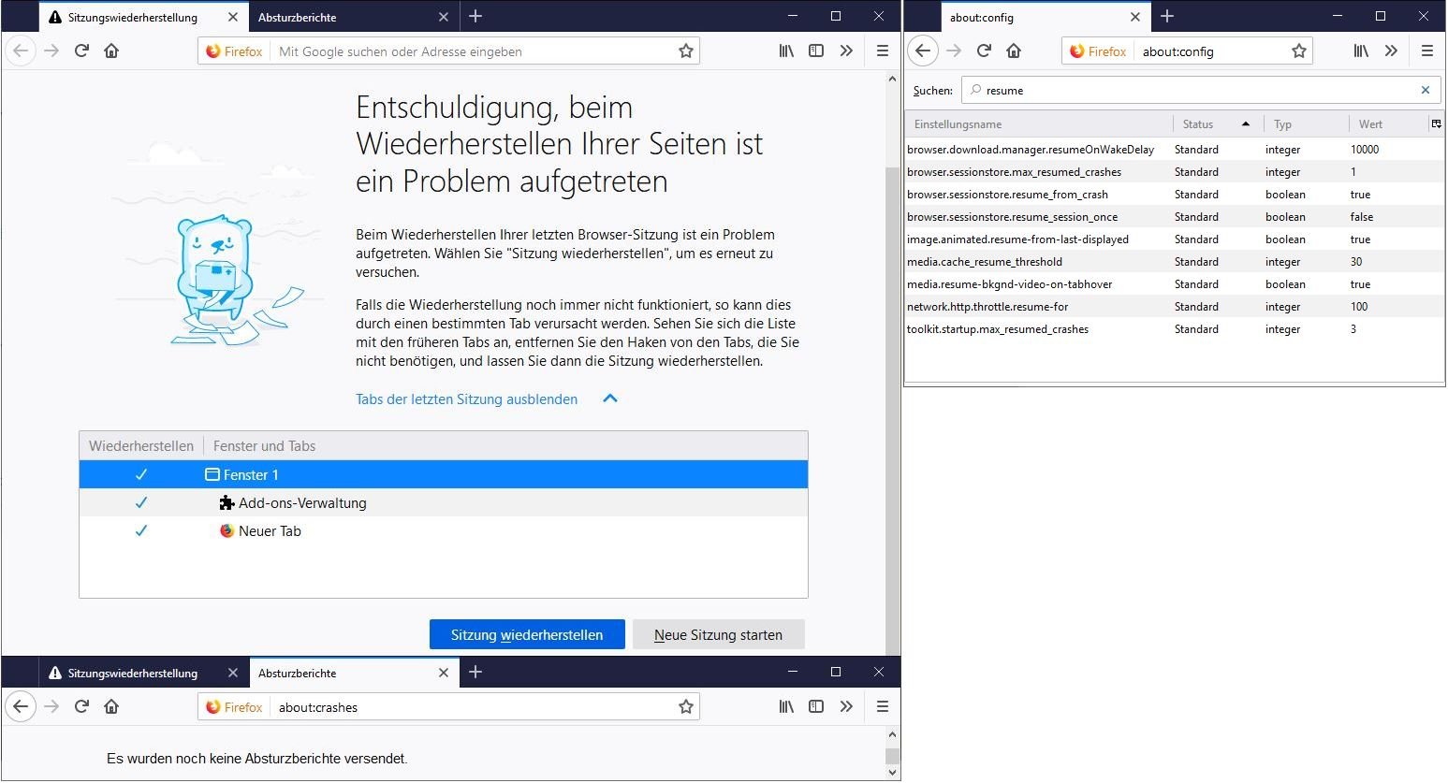
Task: Select toolkit.startup.max_resumed_crashes preference row
Action: pyautogui.click(x=1174, y=329)
